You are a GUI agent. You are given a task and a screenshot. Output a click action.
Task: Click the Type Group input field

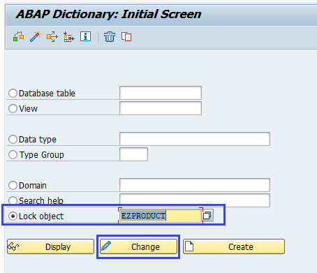tap(133, 154)
